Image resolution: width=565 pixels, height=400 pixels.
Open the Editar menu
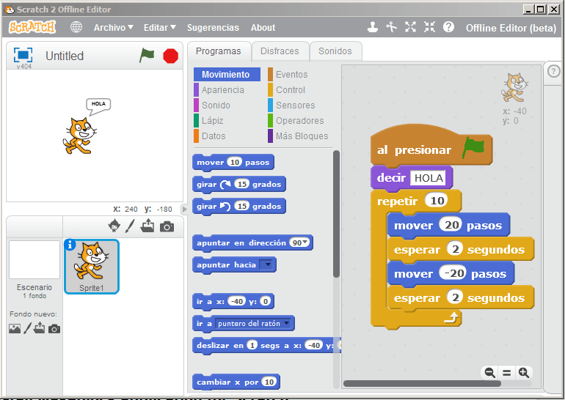click(160, 27)
